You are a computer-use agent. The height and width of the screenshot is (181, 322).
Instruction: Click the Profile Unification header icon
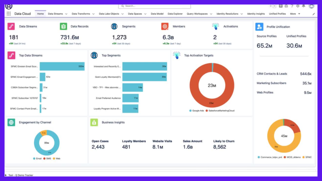259,27
